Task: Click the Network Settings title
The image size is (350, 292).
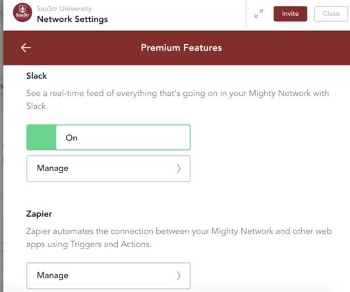Action: click(73, 19)
